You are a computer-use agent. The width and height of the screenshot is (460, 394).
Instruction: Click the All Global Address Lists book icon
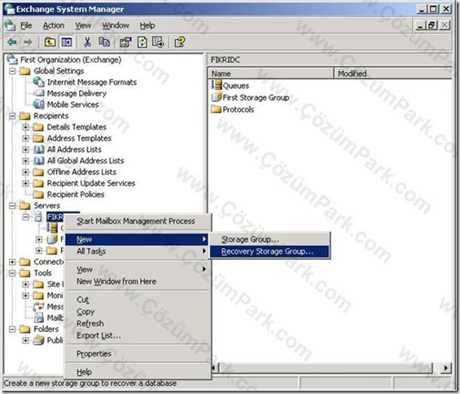point(39,160)
